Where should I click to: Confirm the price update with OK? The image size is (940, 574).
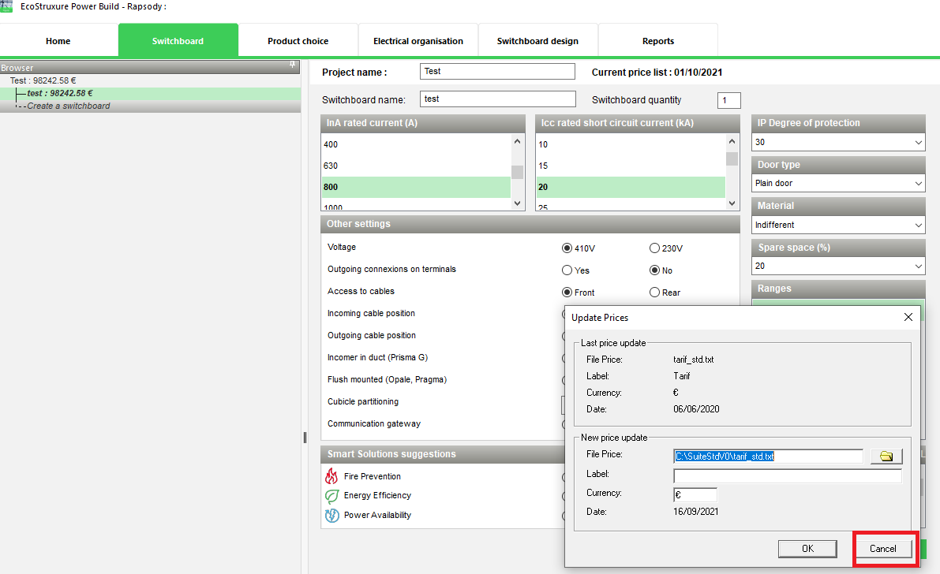tap(807, 549)
